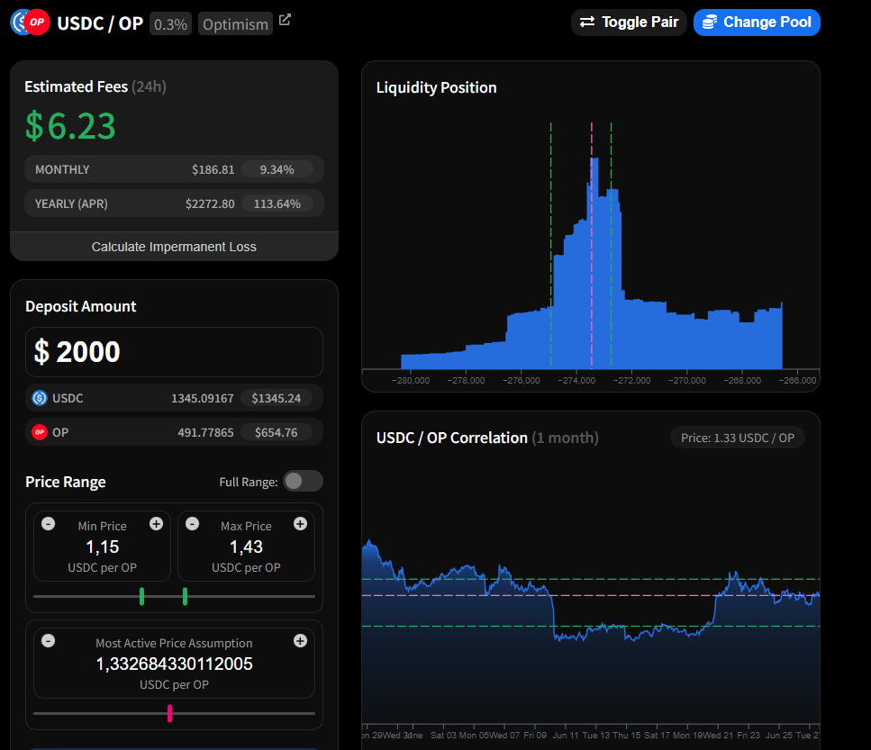Viewport: 871px width, 750px height.
Task: Click the 0.3% fee tier badge
Action: coord(170,24)
